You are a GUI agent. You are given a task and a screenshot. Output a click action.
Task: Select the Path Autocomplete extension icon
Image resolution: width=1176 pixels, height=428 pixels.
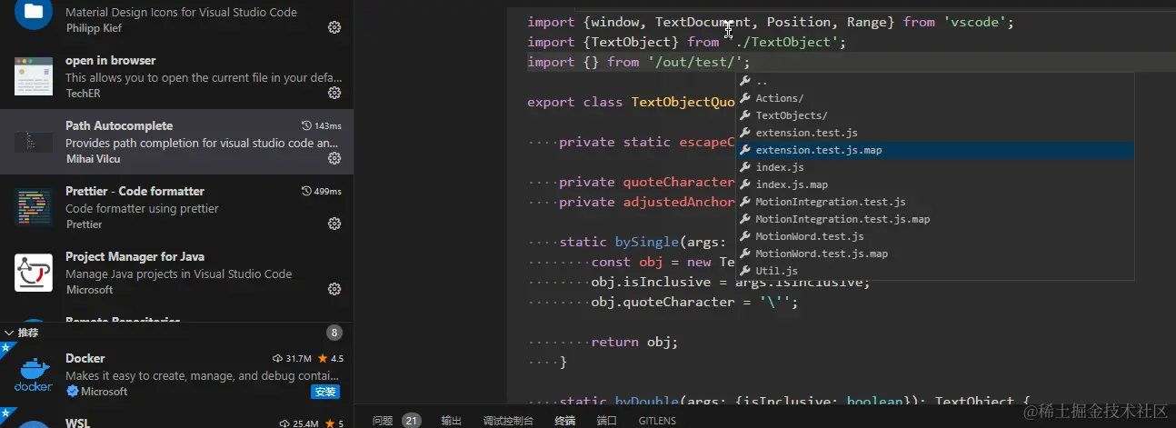pos(34,142)
